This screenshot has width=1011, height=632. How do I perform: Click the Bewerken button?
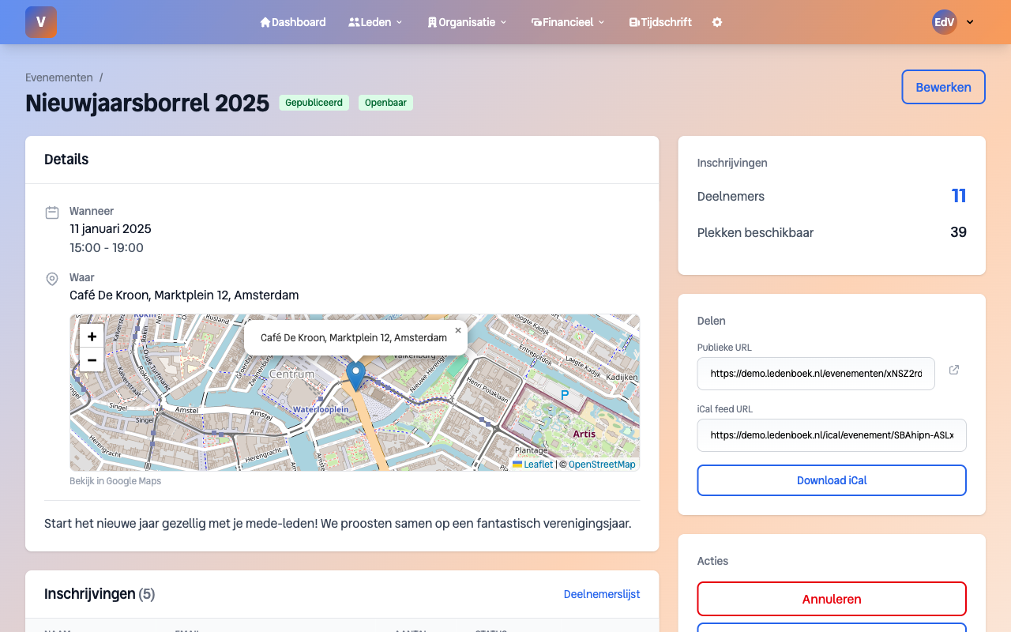tap(943, 87)
